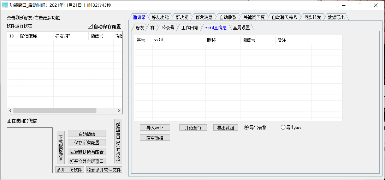Click the 启动微信 button
The height and width of the screenshot is (180, 385).
[x=87, y=134]
